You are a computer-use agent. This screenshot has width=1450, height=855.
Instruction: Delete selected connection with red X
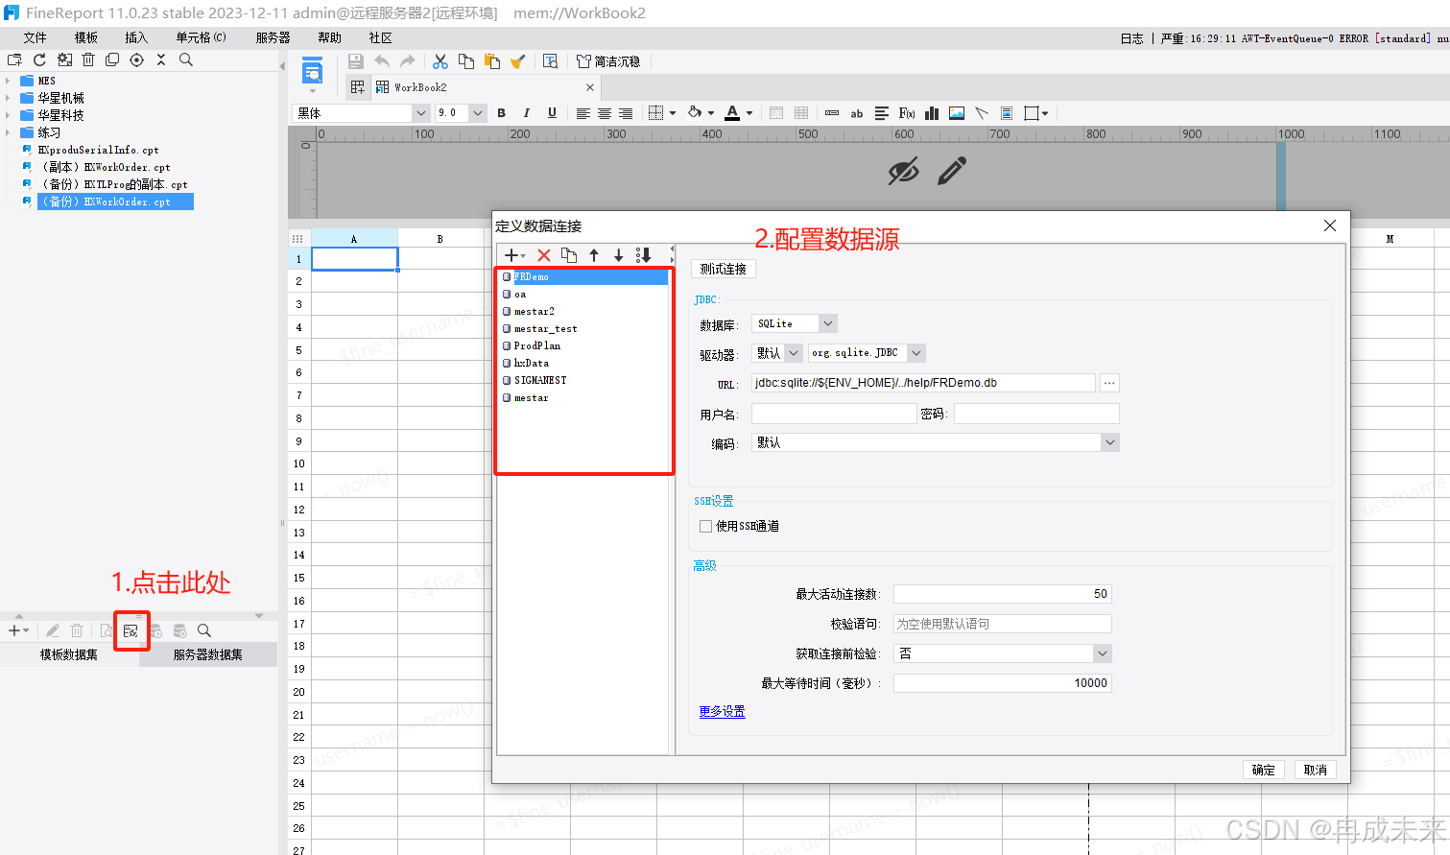544,255
